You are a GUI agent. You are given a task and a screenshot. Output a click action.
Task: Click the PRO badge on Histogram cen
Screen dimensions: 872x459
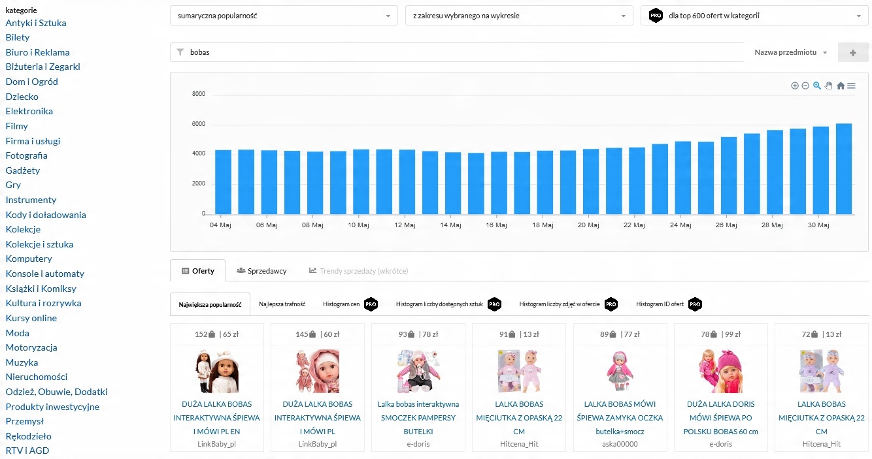coord(371,304)
